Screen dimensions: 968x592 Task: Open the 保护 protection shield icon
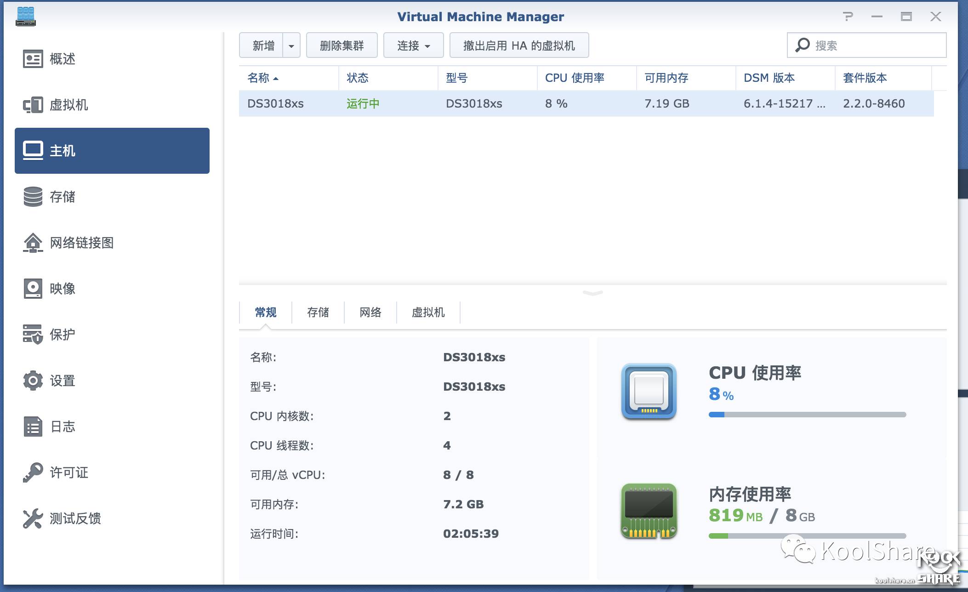(33, 335)
